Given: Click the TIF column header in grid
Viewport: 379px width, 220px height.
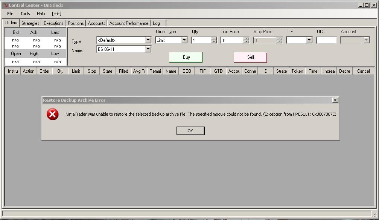Looking at the screenshot, I should coord(202,71).
